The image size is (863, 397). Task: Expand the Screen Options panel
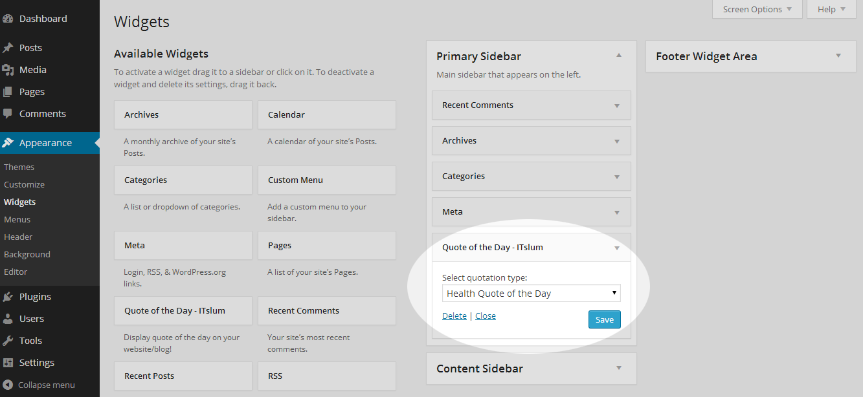coord(757,9)
